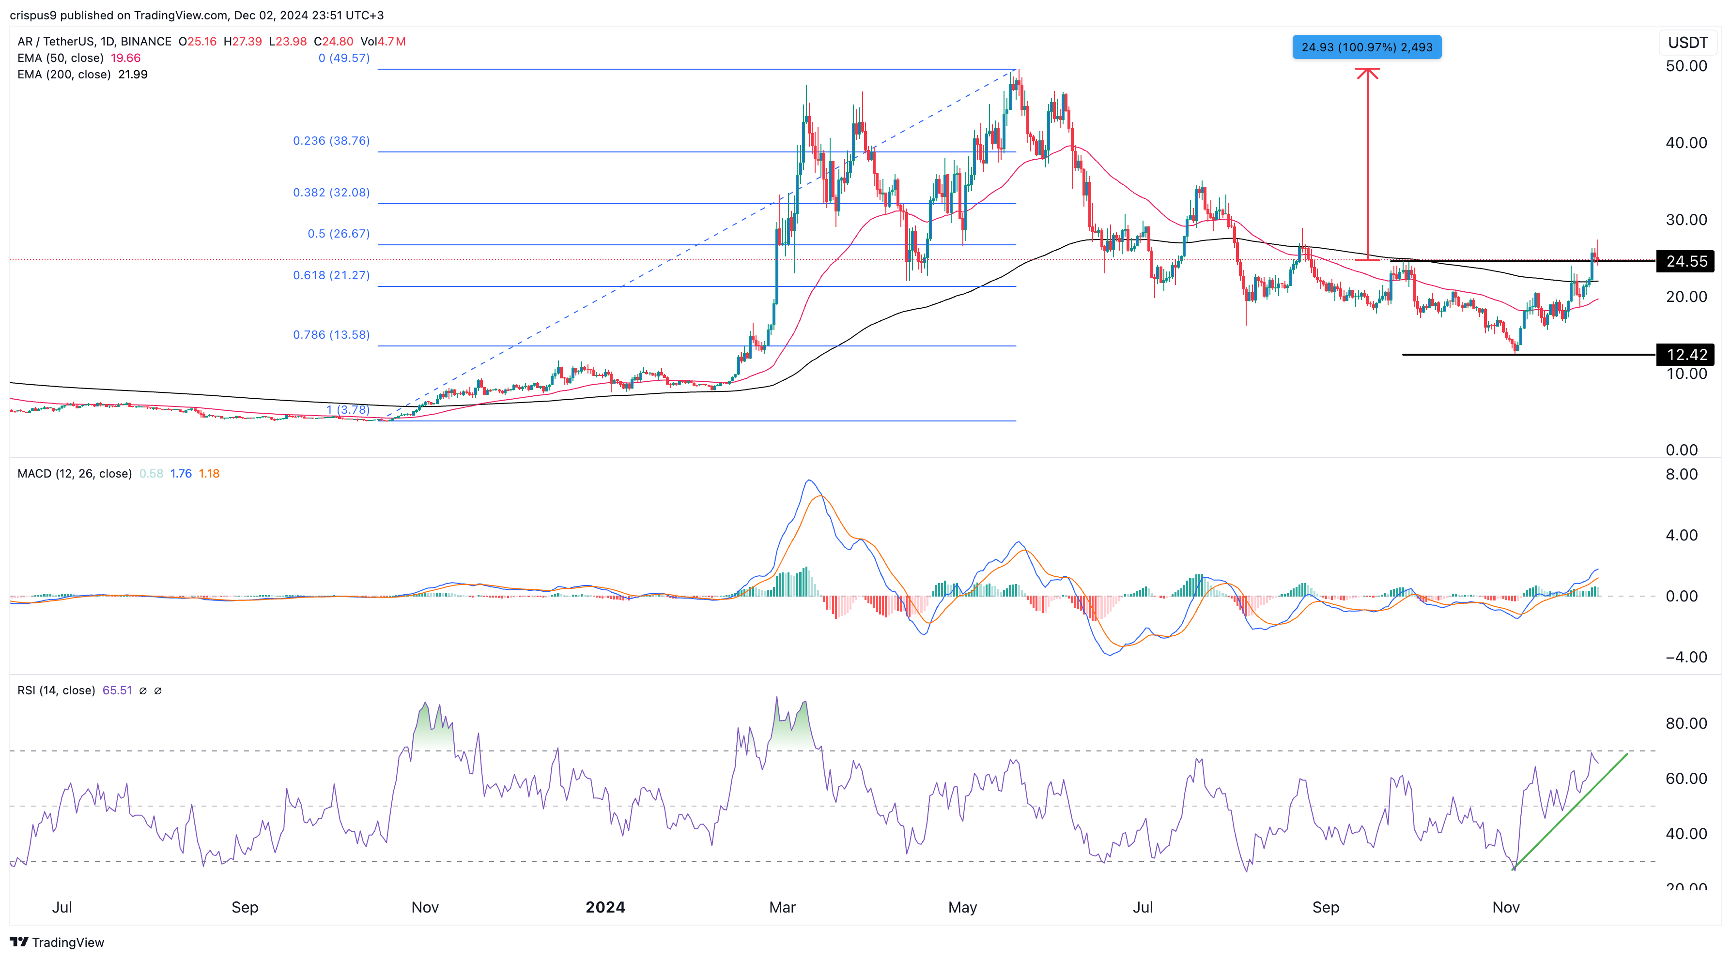1731x959 pixels.
Task: Click the 2024 year label on time axis
Action: coord(605,907)
